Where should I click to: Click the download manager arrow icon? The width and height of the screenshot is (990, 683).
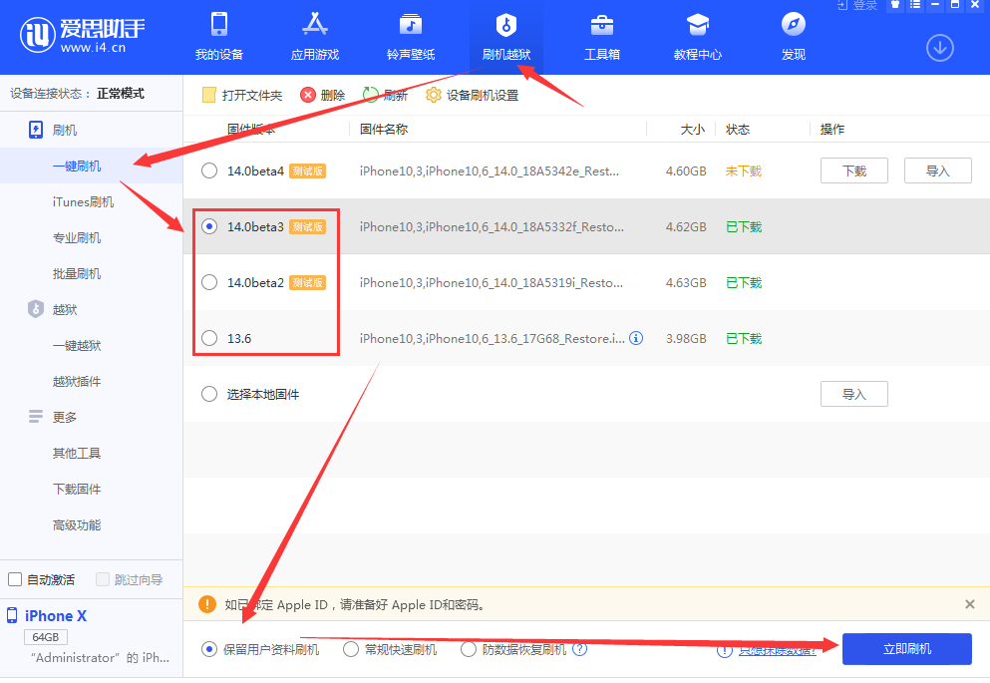939,48
